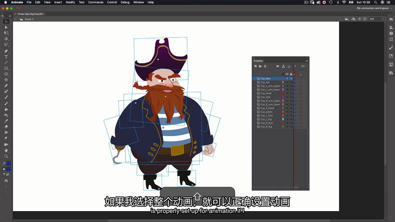The width and height of the screenshot is (395, 222).
Task: Select the Selection arrow tool
Action: coord(6,22)
